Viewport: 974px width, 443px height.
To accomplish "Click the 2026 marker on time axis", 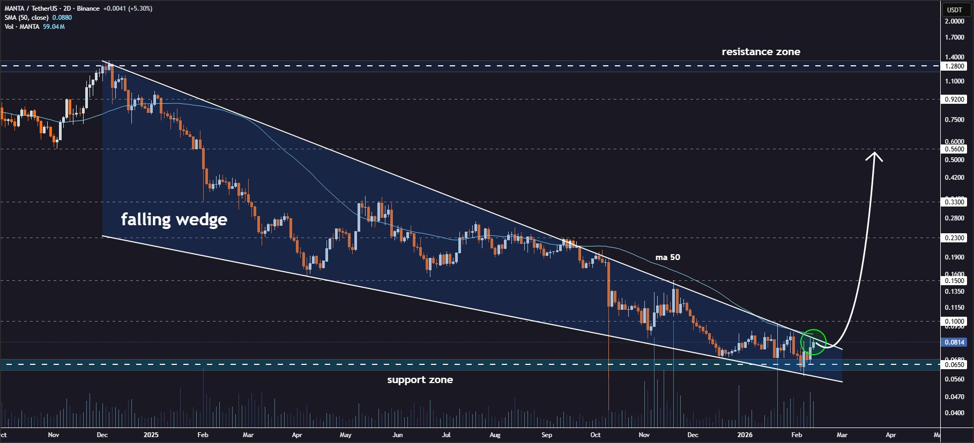I will tap(745, 435).
